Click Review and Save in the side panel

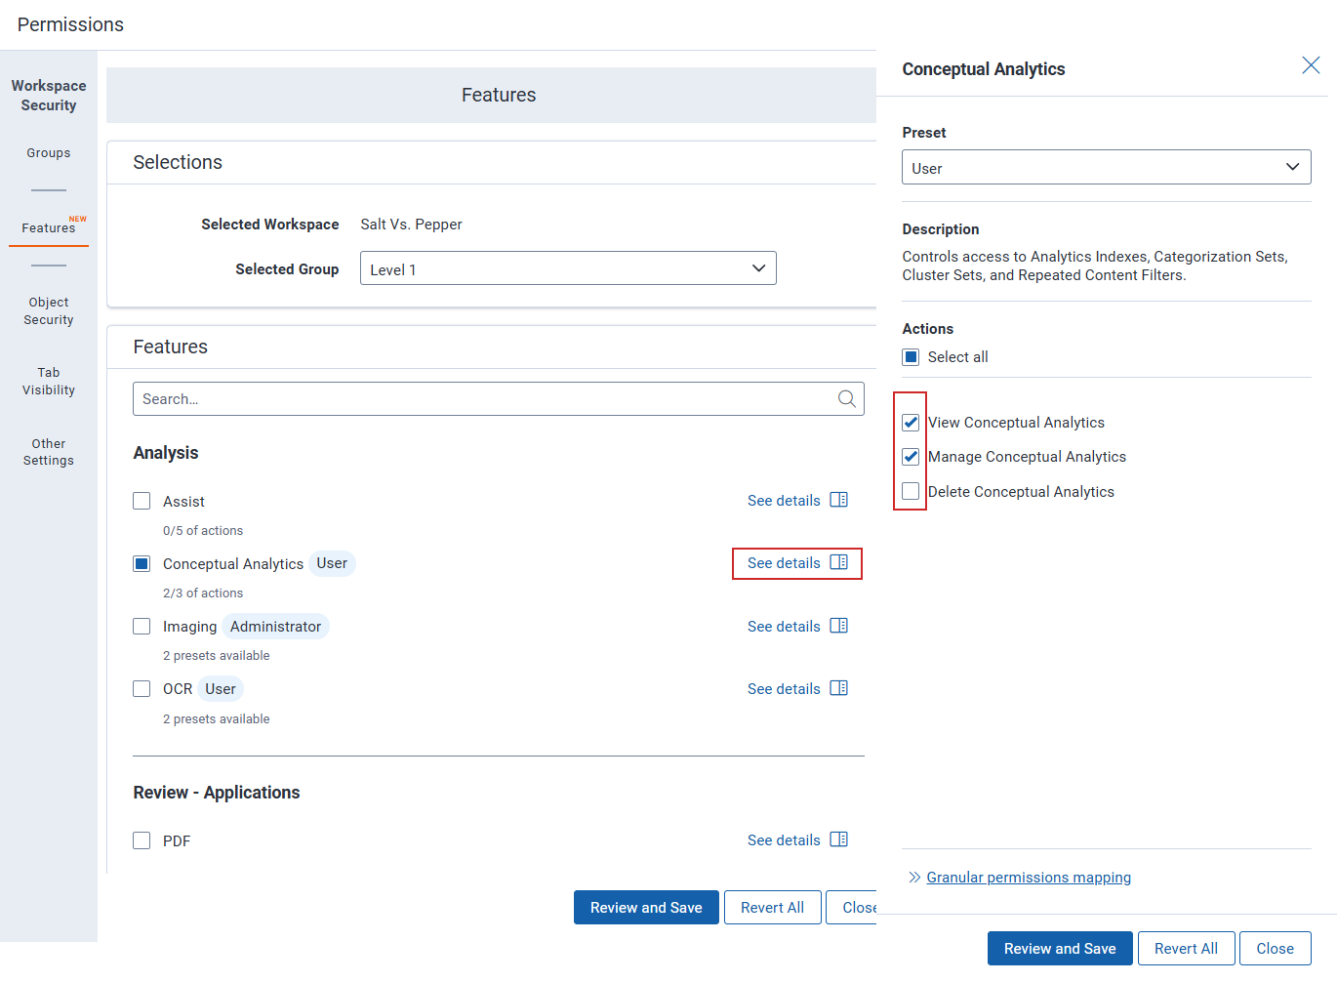pyautogui.click(x=1060, y=949)
